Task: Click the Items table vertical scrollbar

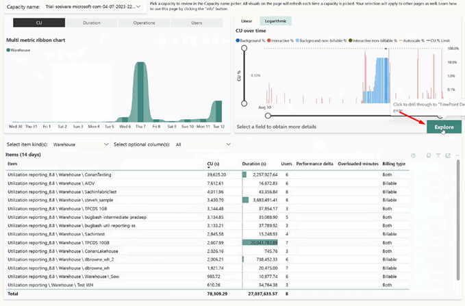Action: click(458, 220)
